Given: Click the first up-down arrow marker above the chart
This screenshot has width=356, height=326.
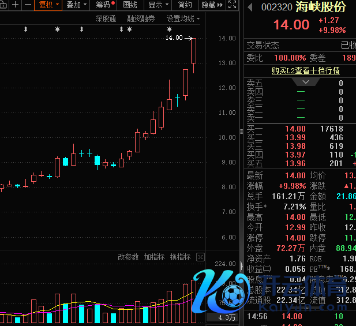Looking at the screenshot, I should click(25, 29).
